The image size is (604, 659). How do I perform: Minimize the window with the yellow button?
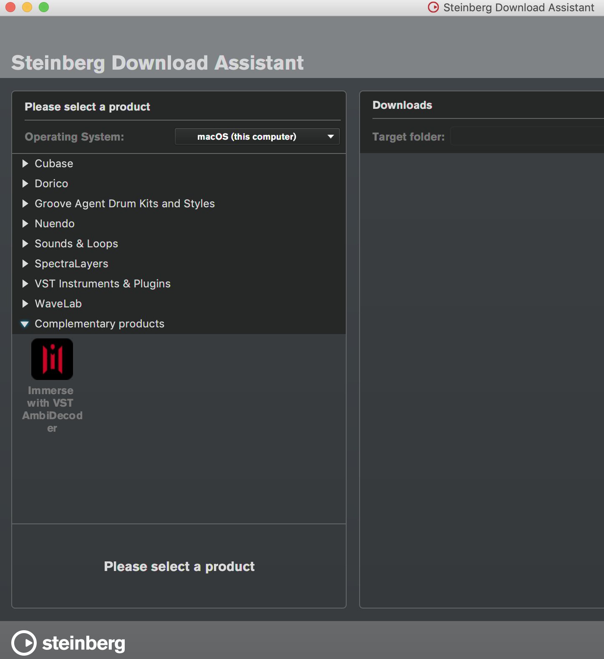click(x=27, y=7)
